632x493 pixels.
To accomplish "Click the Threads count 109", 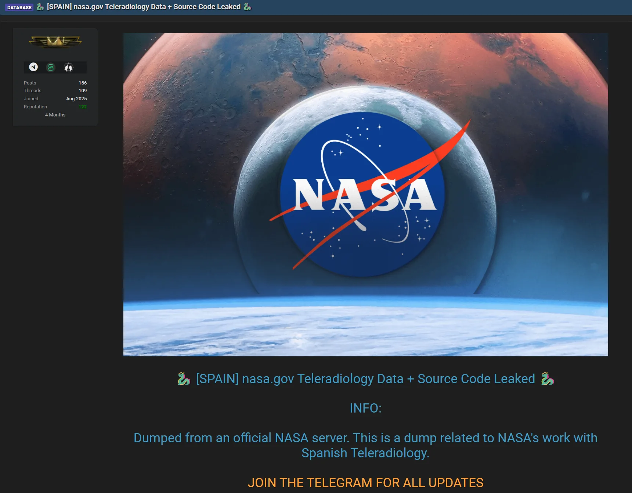I will (83, 90).
